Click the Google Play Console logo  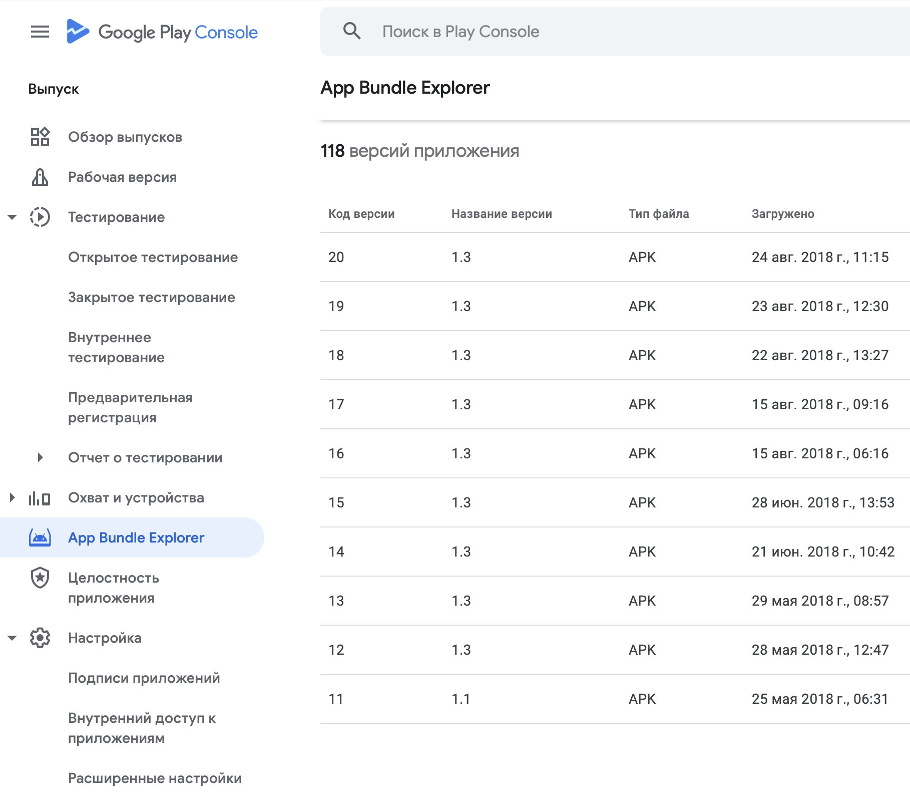pos(162,32)
